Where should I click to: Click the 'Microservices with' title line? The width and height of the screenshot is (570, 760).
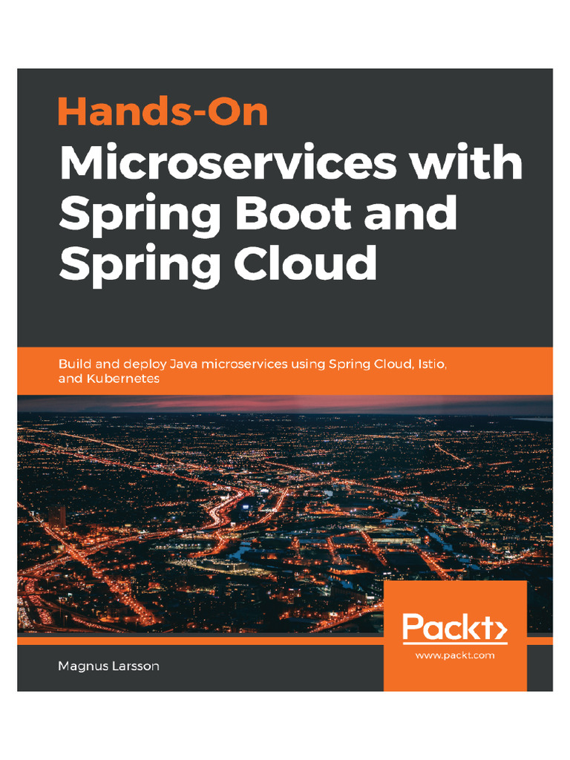tap(291, 163)
